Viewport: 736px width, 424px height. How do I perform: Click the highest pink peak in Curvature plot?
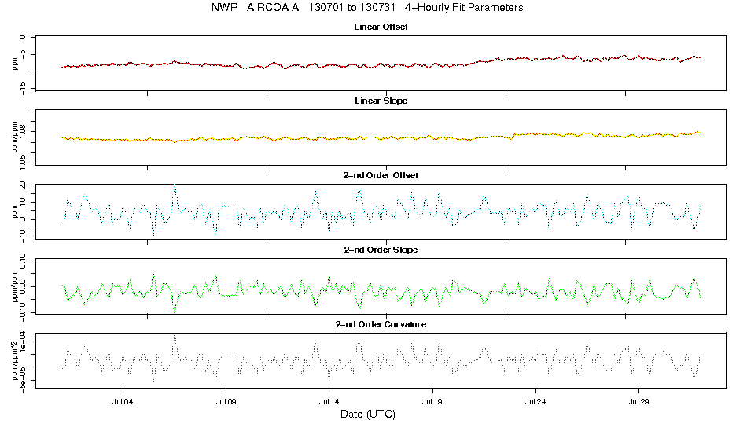175,336
